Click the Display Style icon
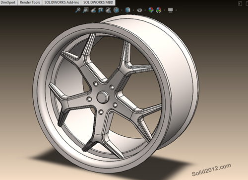This screenshot has height=180, width=248. click(128, 10)
